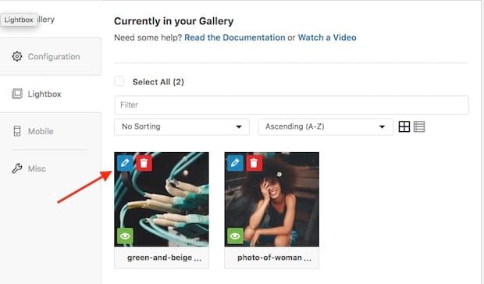
Task: Open the Ascending (A-Z) dropdown
Action: coord(326,126)
